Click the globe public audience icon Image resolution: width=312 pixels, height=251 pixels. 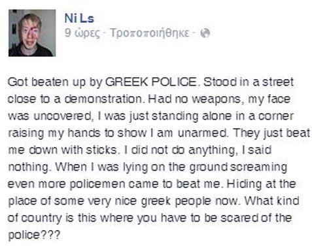pyautogui.click(x=205, y=33)
